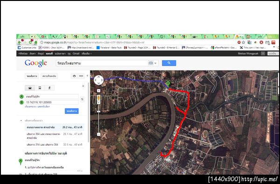Screen dimensions: 280x184
Task: Click the add destination link under field B
Action: tap(30, 106)
